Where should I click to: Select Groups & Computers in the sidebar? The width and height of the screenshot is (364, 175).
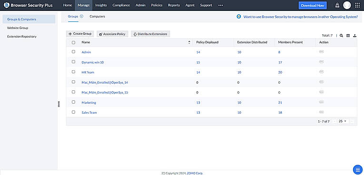(29, 19)
